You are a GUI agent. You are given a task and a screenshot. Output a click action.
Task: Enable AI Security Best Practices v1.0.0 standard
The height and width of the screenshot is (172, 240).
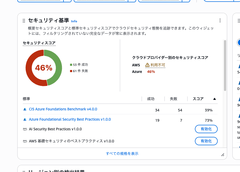tap(206, 129)
